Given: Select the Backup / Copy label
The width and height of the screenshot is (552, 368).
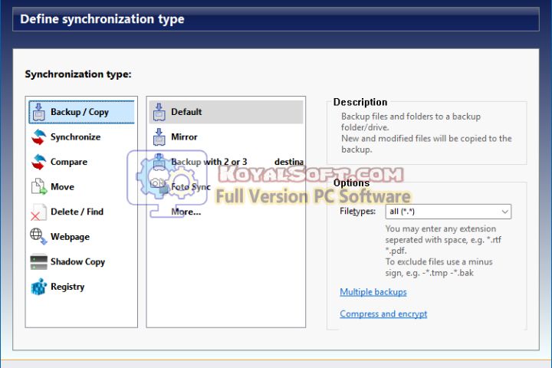Looking at the screenshot, I should coord(80,112).
